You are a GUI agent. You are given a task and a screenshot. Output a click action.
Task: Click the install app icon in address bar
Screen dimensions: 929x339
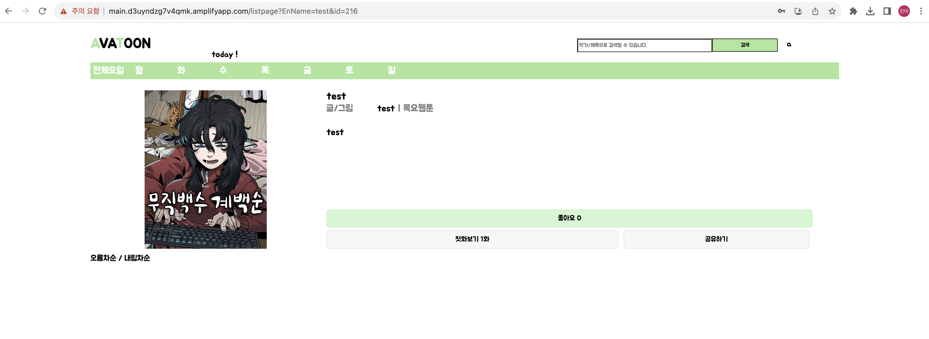tap(798, 11)
